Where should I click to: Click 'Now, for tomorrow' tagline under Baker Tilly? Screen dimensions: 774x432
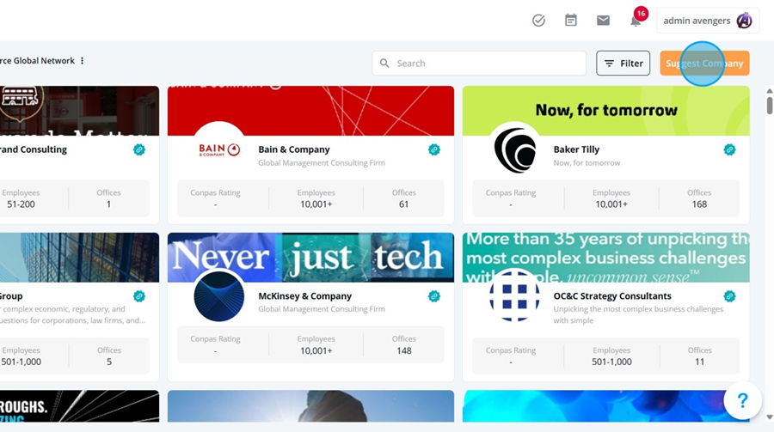(587, 162)
